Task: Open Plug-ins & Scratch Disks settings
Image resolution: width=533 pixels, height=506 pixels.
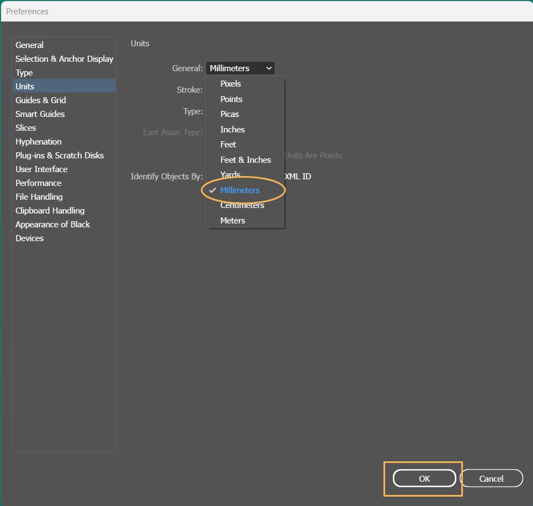Action: coord(59,156)
